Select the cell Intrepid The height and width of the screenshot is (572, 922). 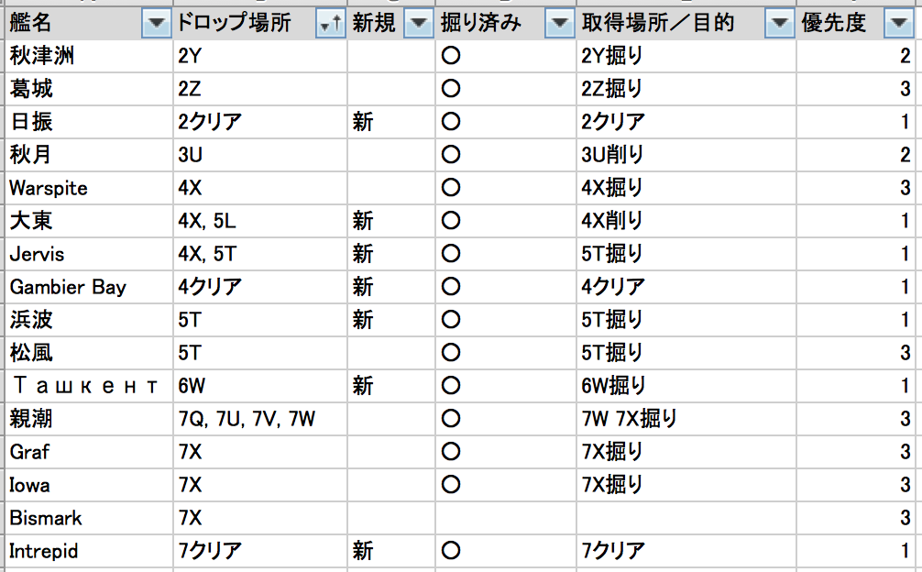(89, 551)
